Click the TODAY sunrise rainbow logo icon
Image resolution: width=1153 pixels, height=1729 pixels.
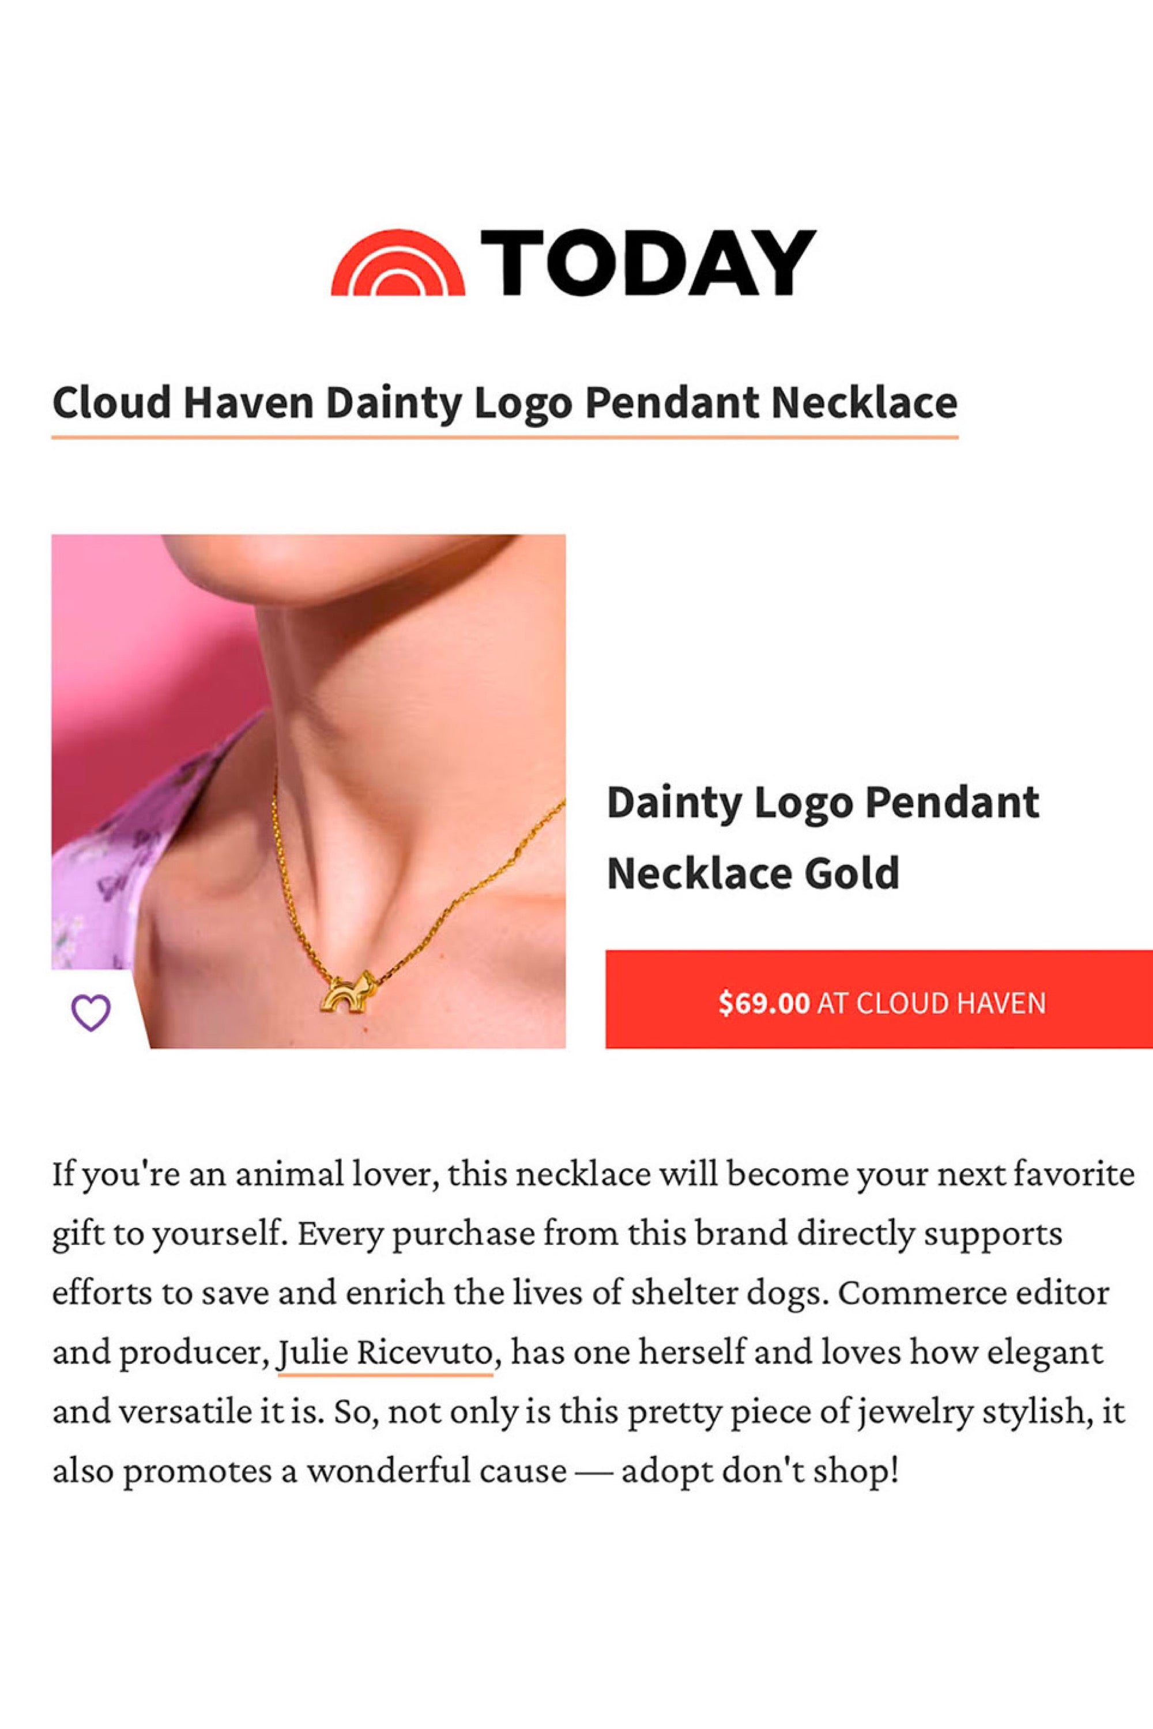[x=398, y=262]
